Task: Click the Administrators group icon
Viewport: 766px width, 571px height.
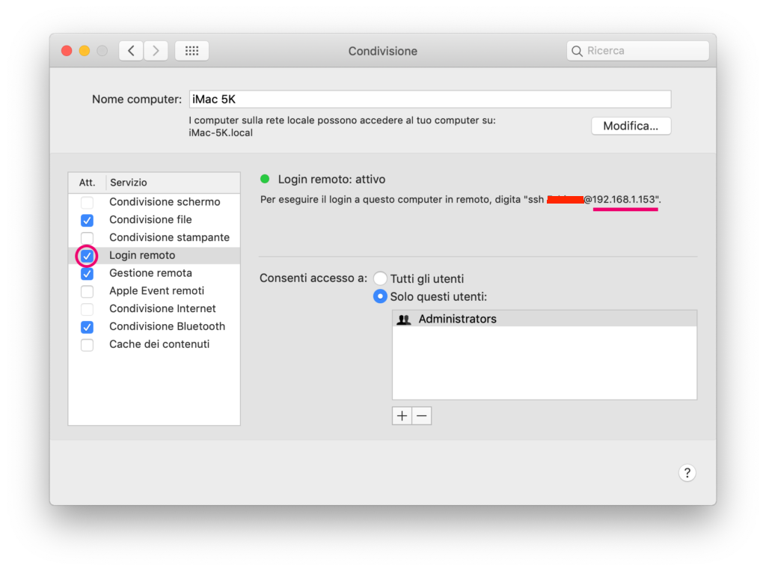Action: 404,320
